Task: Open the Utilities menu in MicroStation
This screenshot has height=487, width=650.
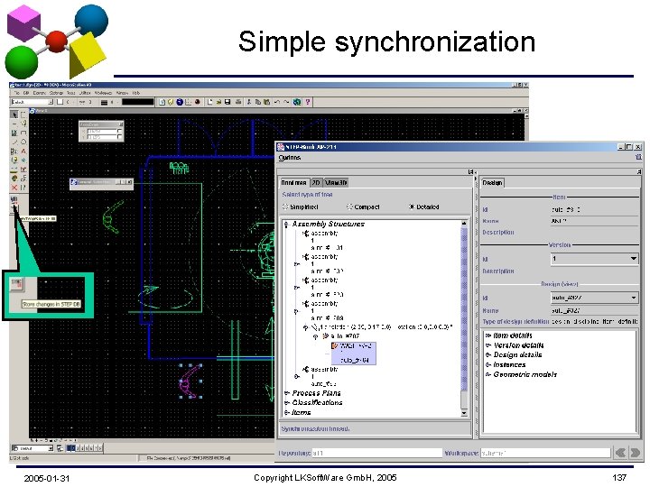Action: coord(85,93)
